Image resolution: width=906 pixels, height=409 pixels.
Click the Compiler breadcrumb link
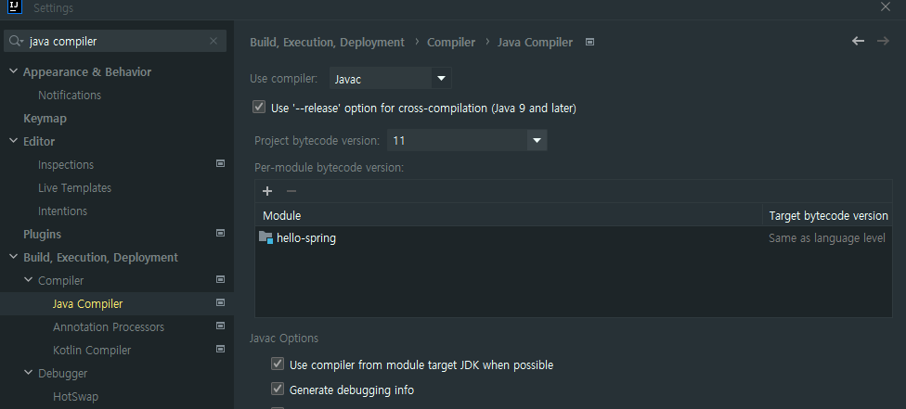coord(451,42)
